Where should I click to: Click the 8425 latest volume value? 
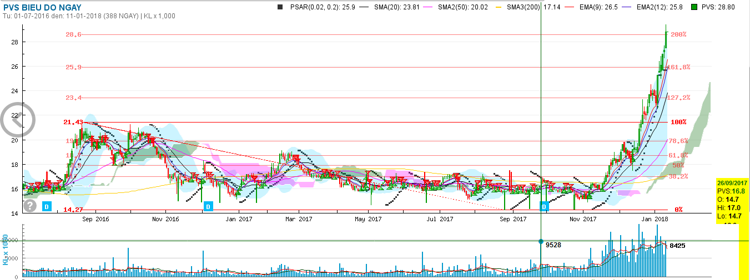(x=677, y=245)
